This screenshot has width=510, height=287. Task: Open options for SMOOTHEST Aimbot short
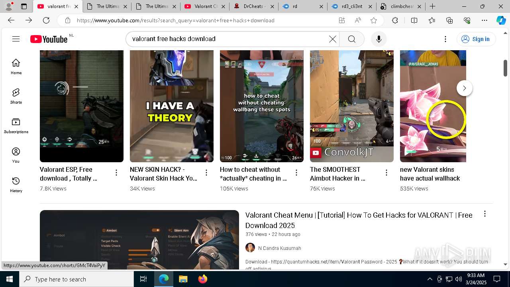pyautogui.click(x=386, y=173)
